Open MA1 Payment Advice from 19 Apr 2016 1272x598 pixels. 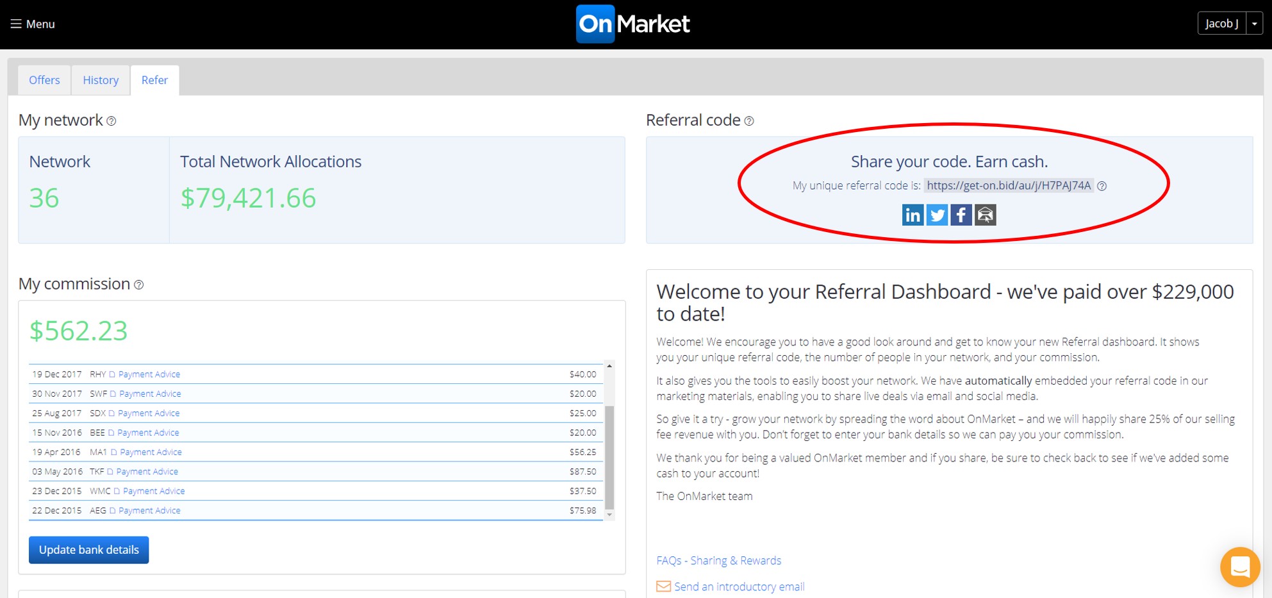coord(151,453)
